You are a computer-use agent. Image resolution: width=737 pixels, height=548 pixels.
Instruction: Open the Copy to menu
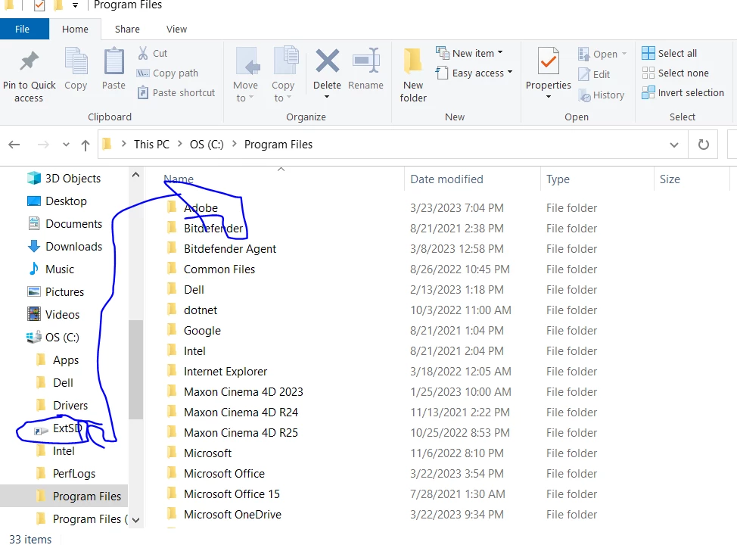[x=283, y=74]
